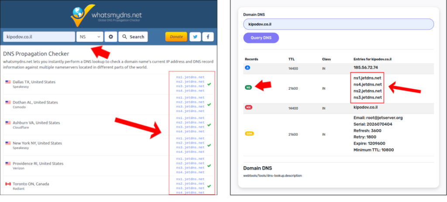Select Dothan AL, United States row text
Viewport: 447px width, 202px height.
(35, 102)
